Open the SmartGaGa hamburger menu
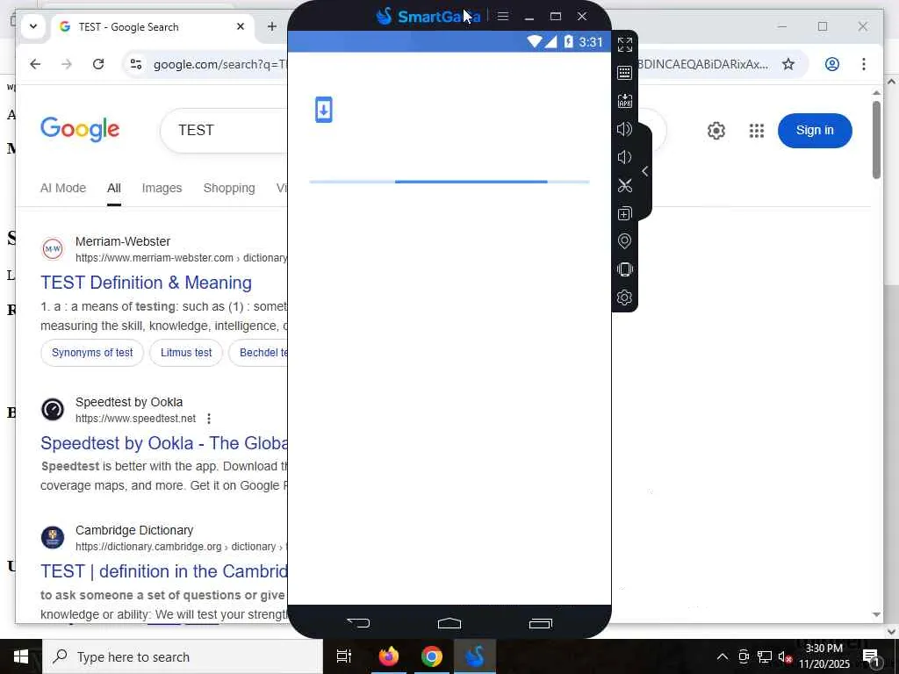Screen dimensions: 899x674 pyautogui.click(x=503, y=16)
